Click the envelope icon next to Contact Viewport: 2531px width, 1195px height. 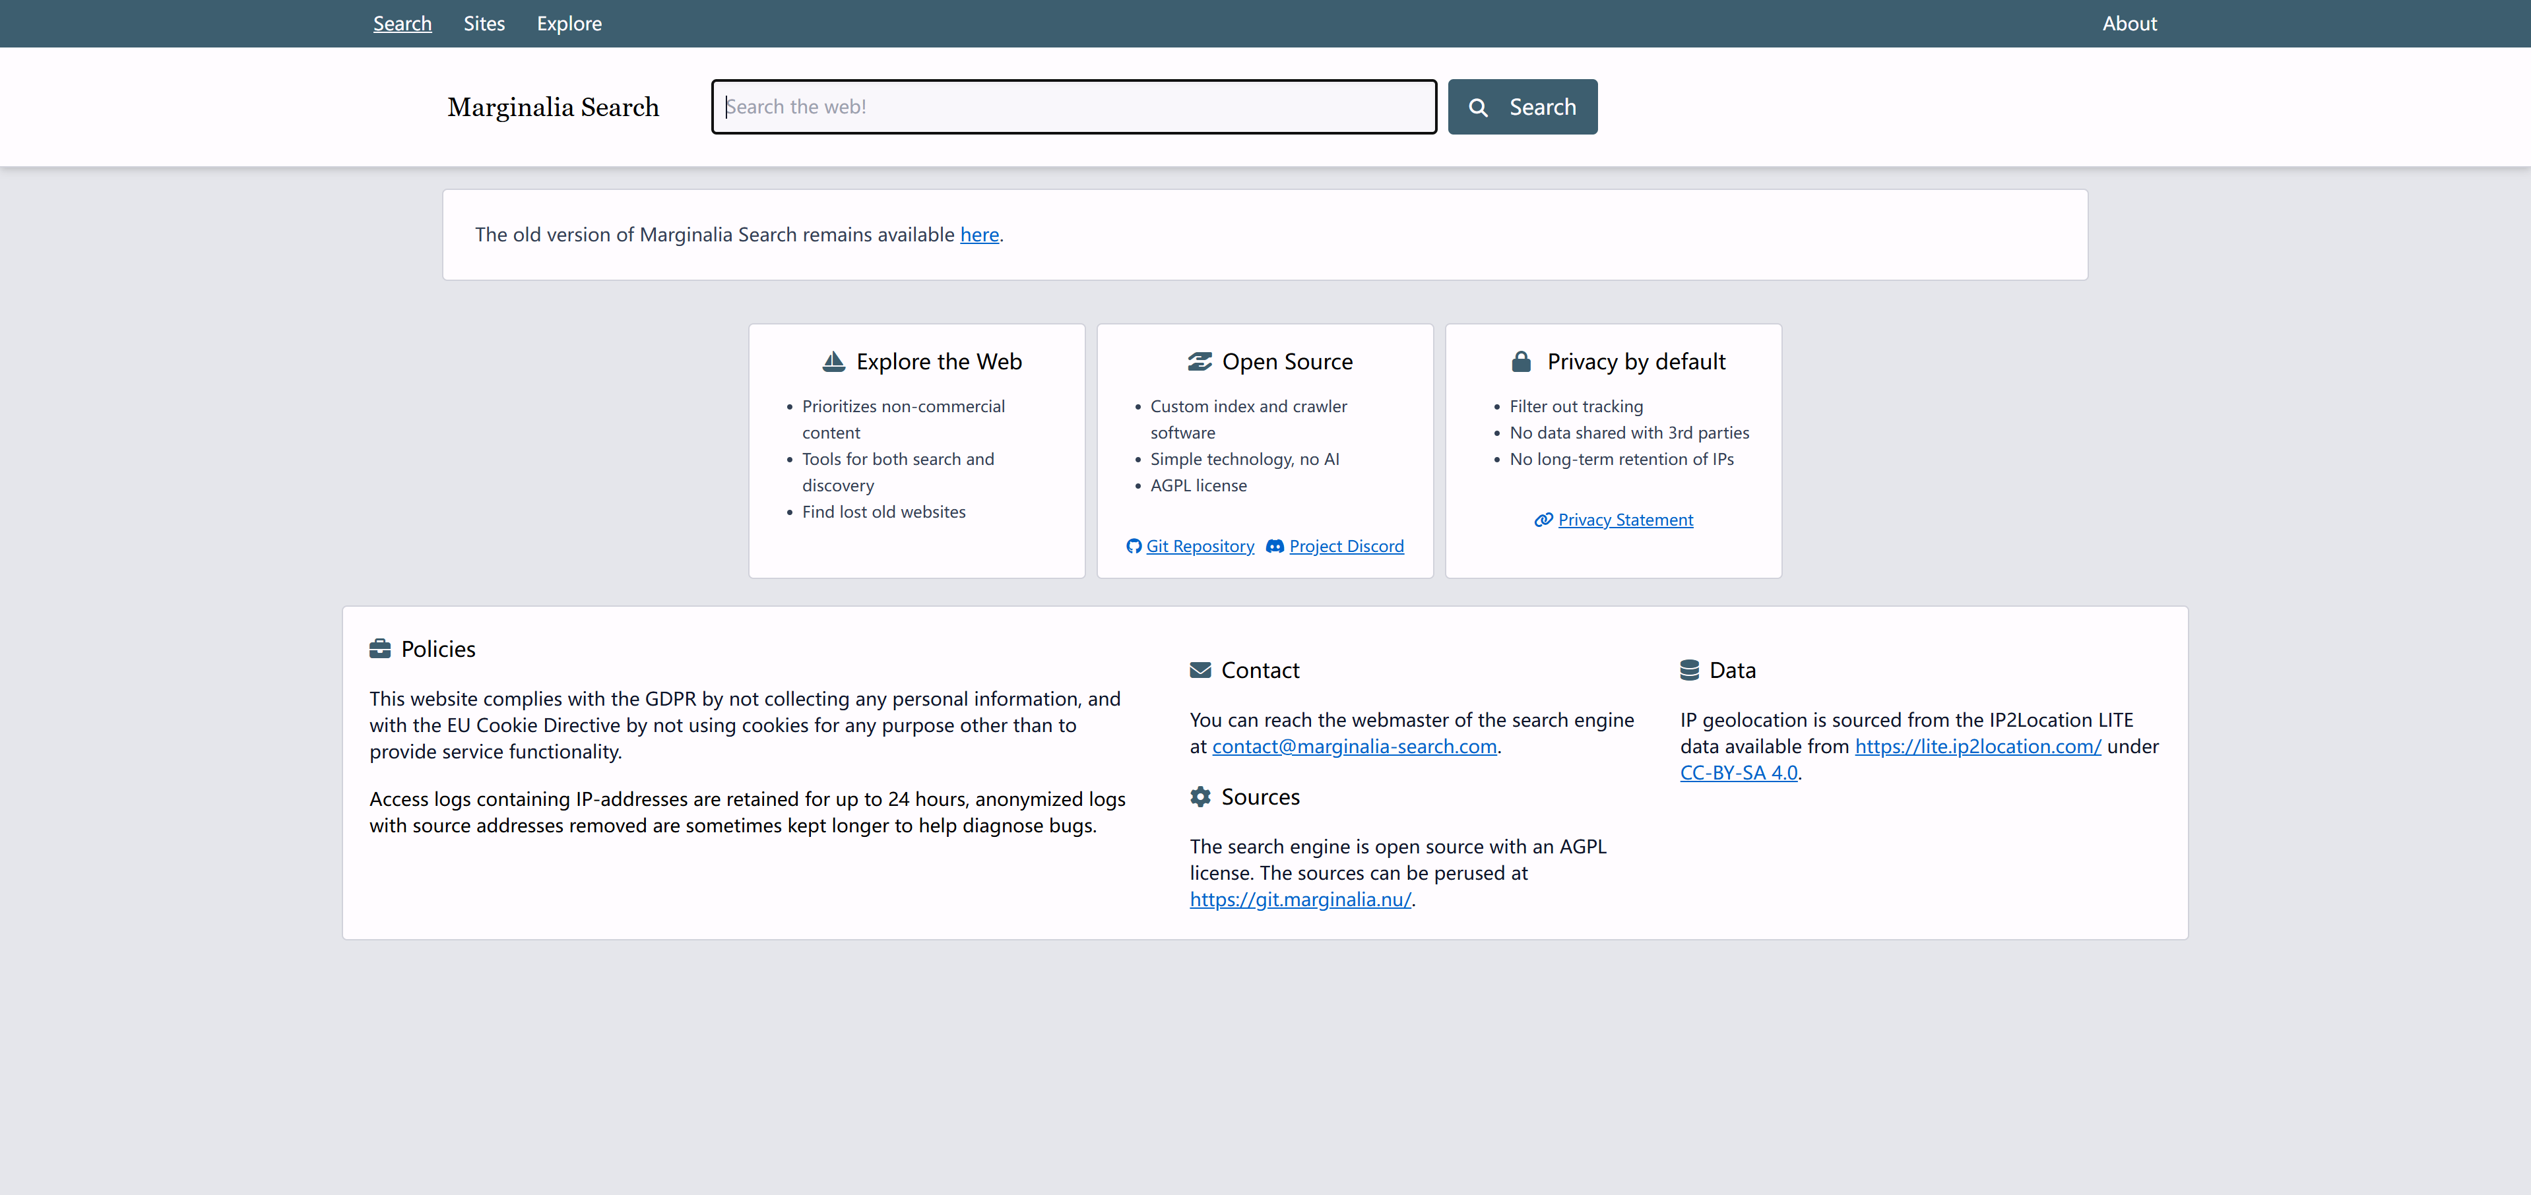[x=1200, y=669]
